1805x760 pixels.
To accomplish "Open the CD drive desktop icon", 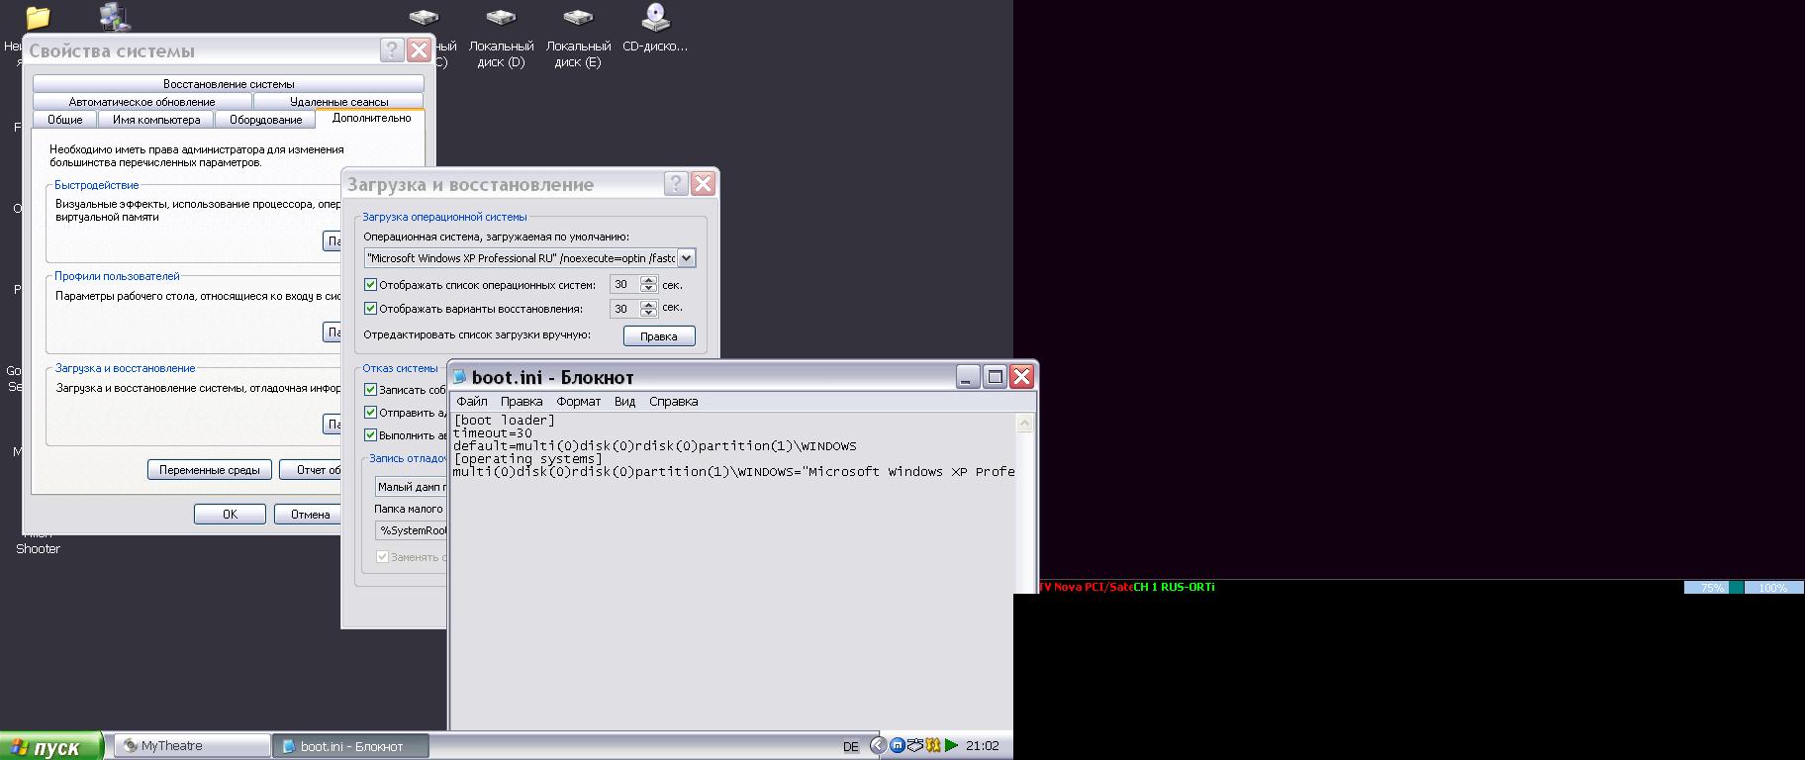I will point(655,30).
